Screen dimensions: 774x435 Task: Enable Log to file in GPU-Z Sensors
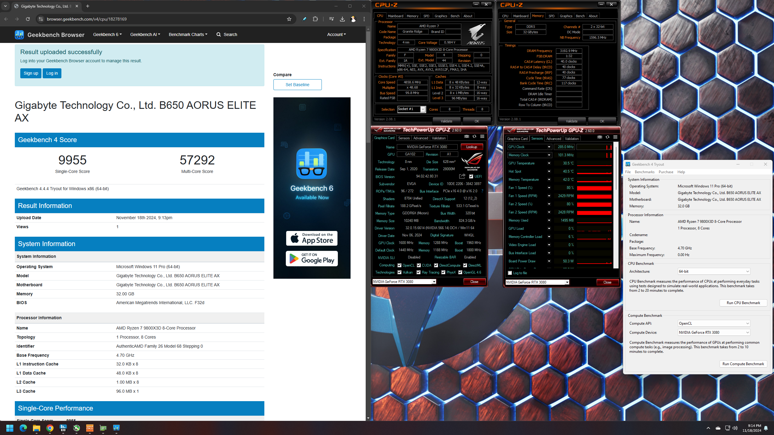[510, 273]
